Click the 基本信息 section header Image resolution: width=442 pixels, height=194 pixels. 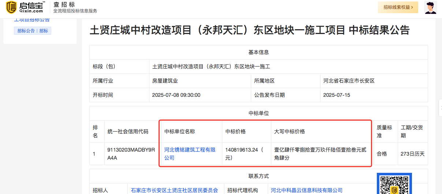259,52
